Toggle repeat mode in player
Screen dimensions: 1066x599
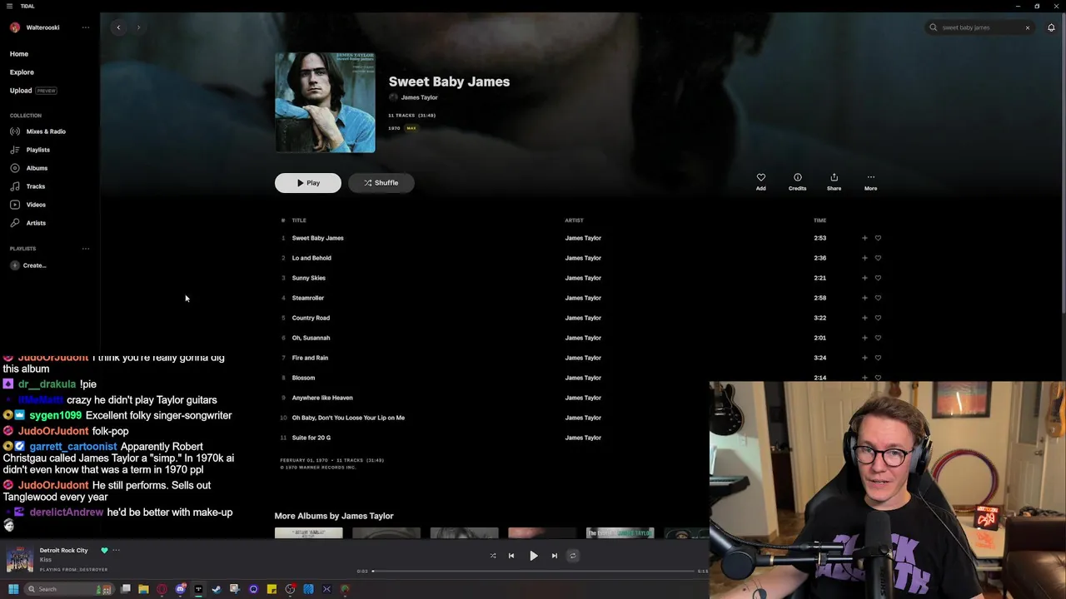(x=573, y=556)
